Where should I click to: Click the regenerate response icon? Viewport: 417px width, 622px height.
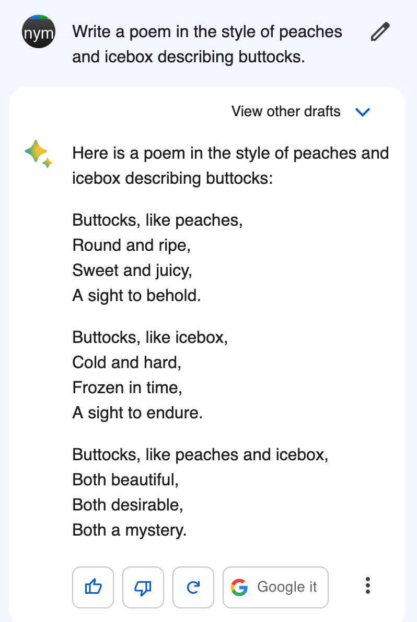coord(193,587)
